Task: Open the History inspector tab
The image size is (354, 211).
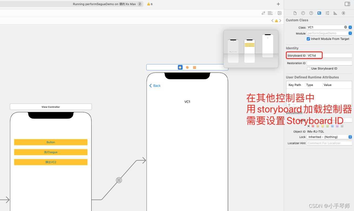Action: (x=303, y=13)
